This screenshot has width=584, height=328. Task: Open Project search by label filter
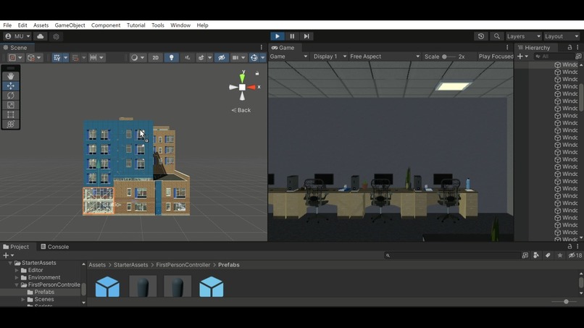tap(548, 255)
